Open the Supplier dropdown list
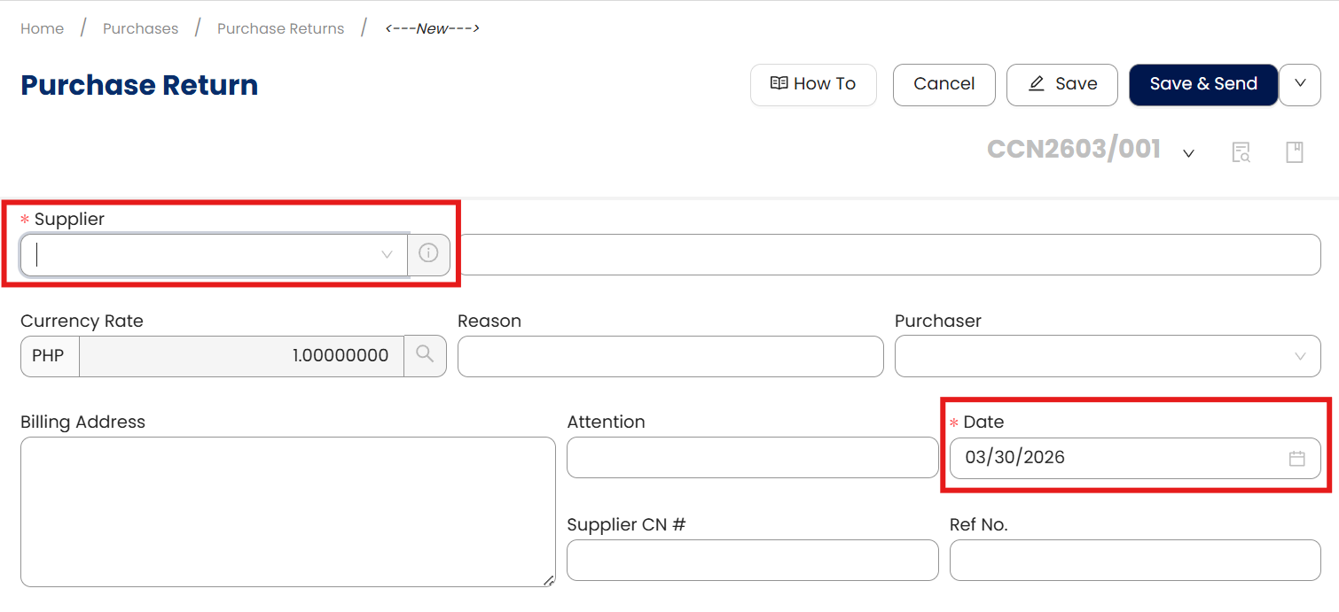The height and width of the screenshot is (612, 1339). [x=214, y=254]
